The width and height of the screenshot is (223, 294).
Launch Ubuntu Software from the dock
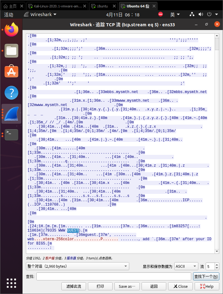11,71
